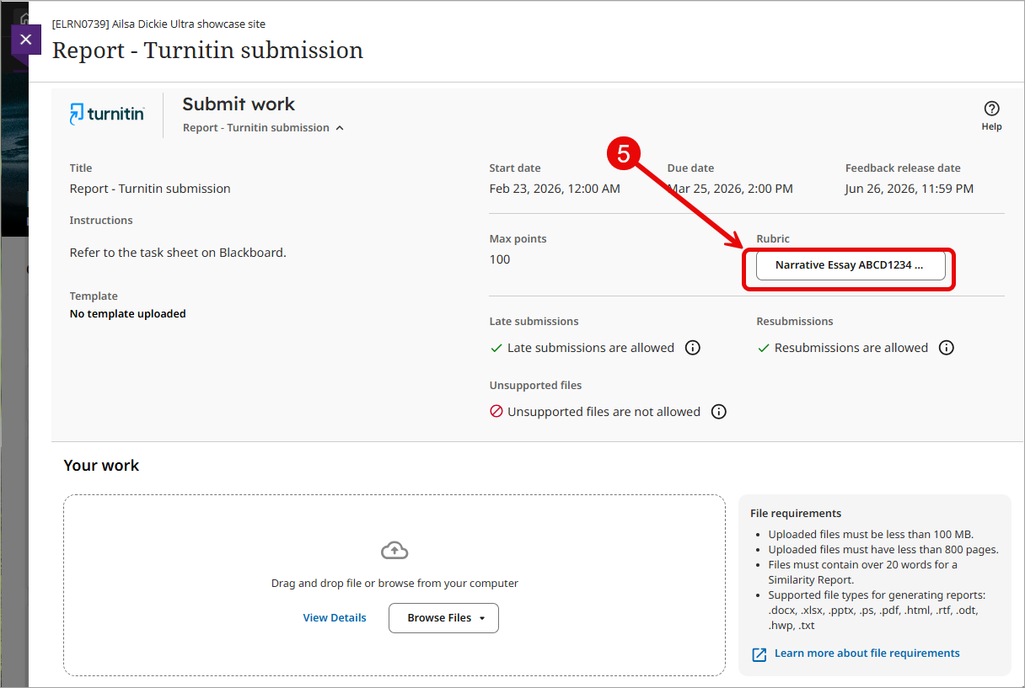Show info about unsupported files

point(718,412)
